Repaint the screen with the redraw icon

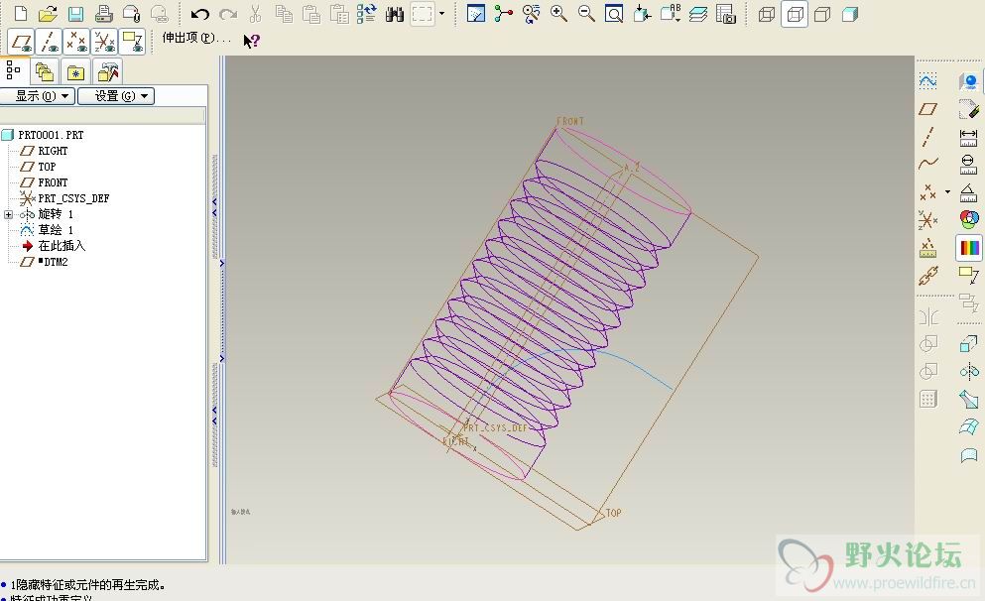coord(475,14)
